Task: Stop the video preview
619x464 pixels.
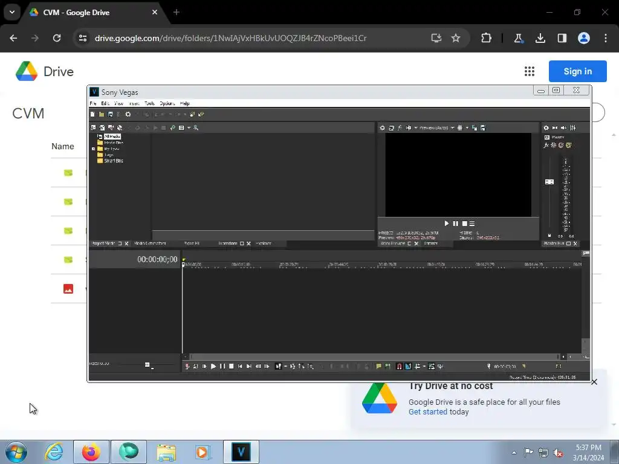Action: (465, 224)
